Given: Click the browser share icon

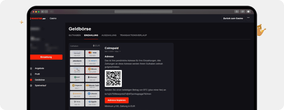Looking at the screenshot, I should tap(236, 11).
